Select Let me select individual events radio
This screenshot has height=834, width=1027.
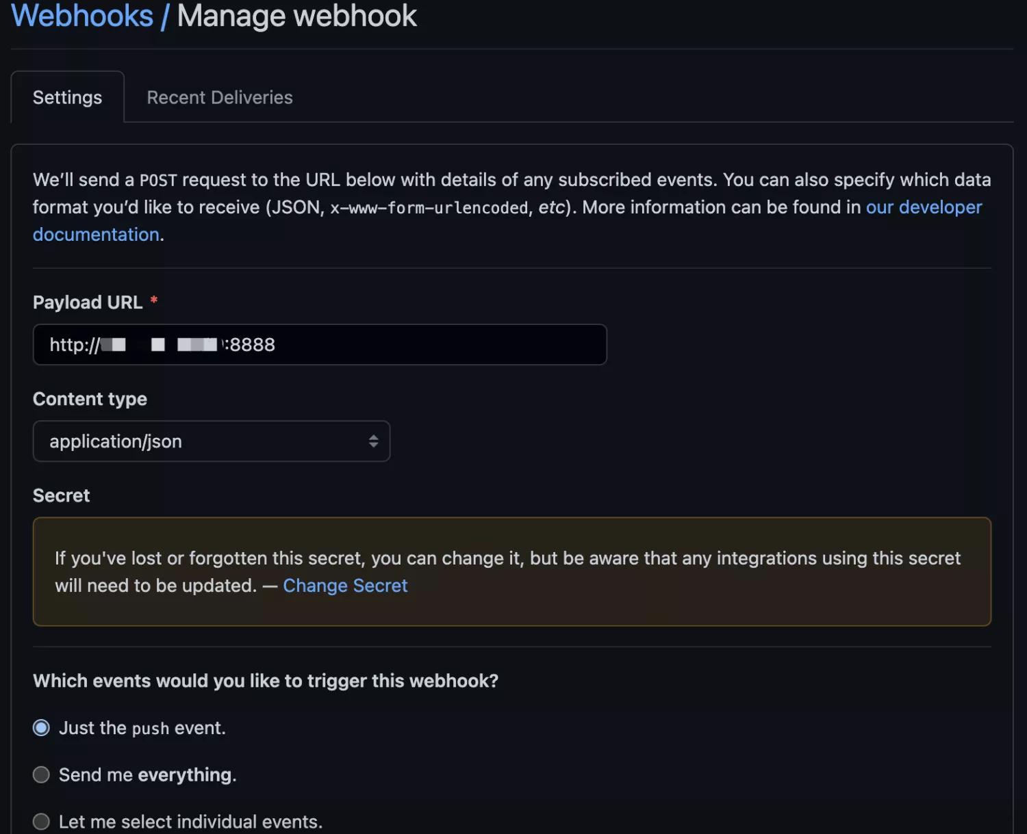[x=42, y=821]
